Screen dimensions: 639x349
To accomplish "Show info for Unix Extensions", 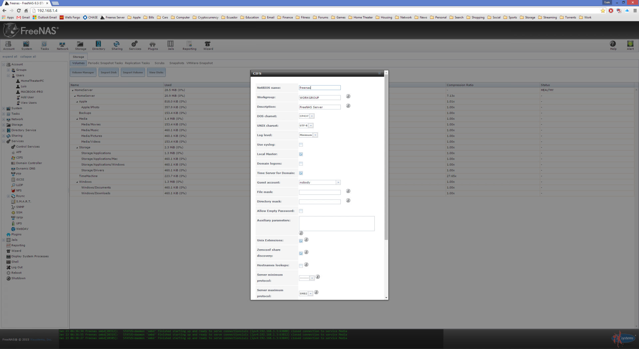I will pos(306,240).
